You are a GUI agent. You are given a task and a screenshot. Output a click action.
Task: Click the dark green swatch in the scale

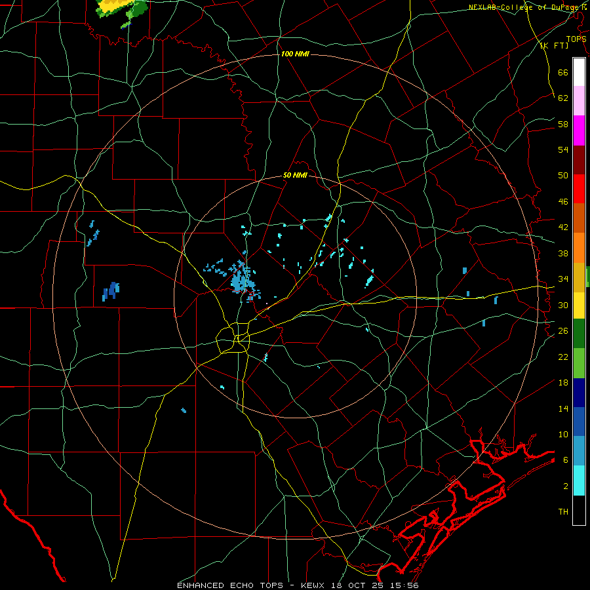tap(579, 334)
